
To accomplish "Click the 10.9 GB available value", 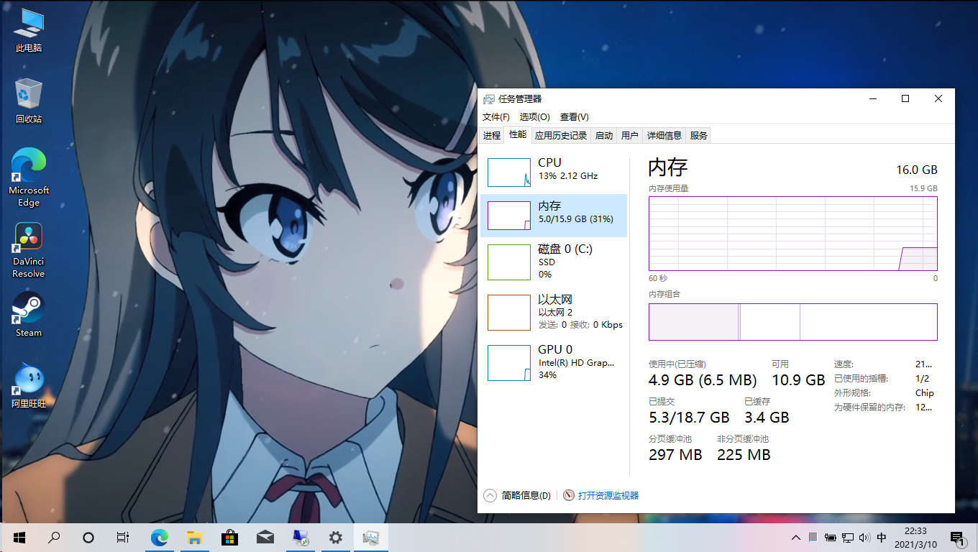I will point(798,379).
